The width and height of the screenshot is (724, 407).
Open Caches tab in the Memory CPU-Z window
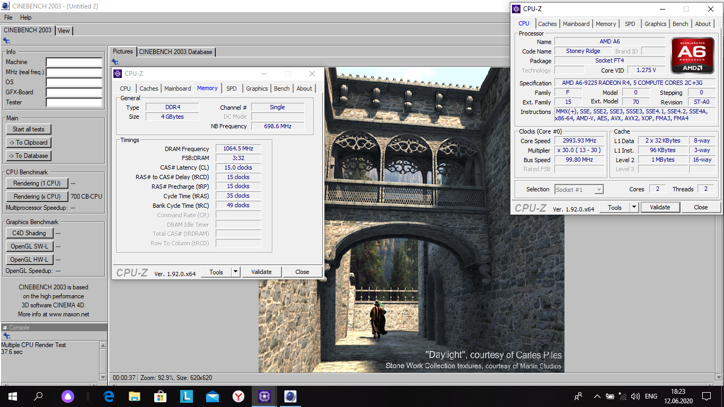click(x=149, y=89)
